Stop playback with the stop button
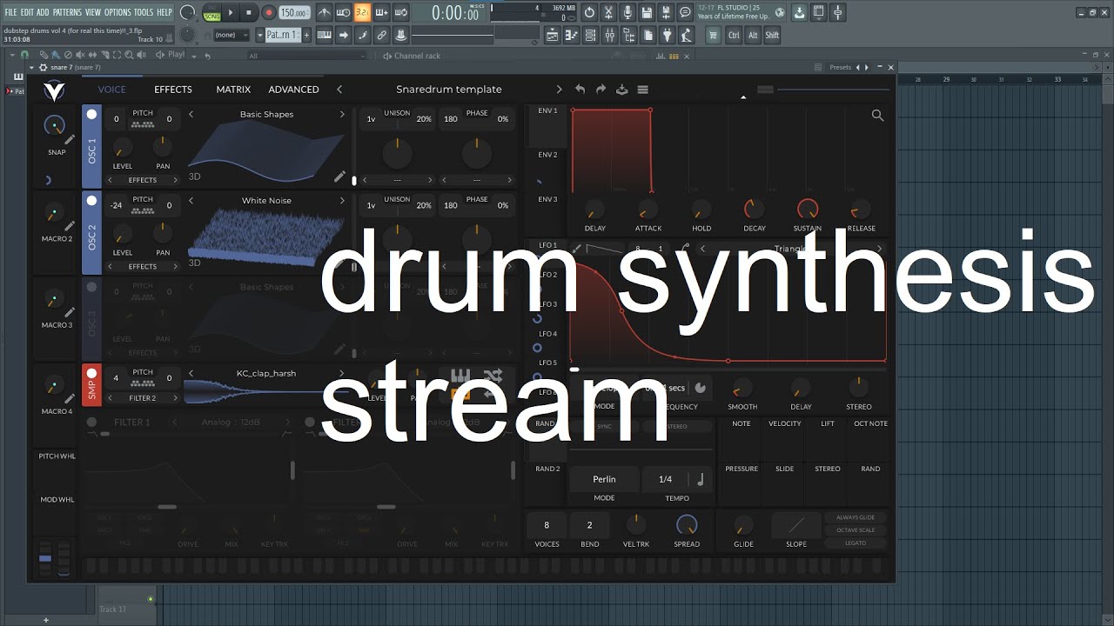1114x626 pixels. pyautogui.click(x=249, y=12)
